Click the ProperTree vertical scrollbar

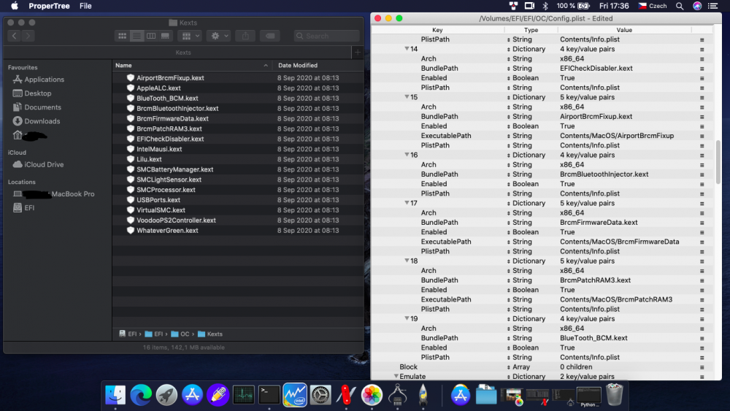click(718, 162)
